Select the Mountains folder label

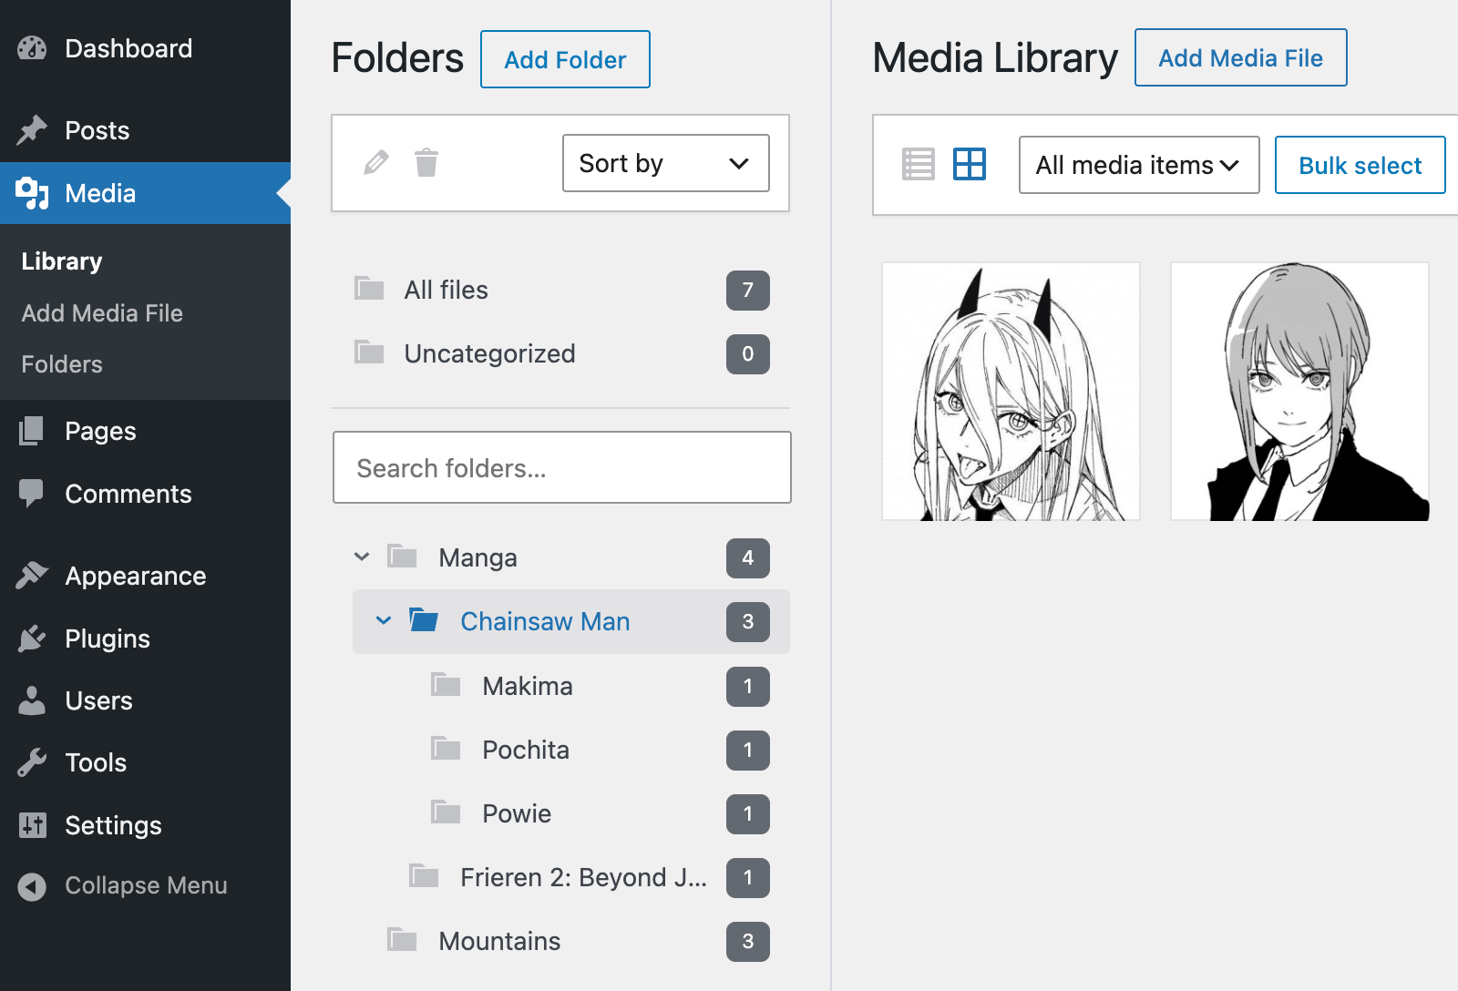click(499, 941)
